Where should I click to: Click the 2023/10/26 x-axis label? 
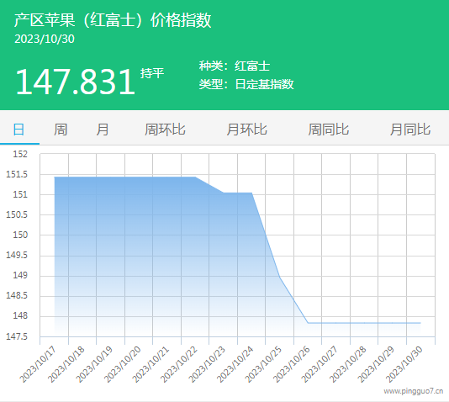pos(291,364)
